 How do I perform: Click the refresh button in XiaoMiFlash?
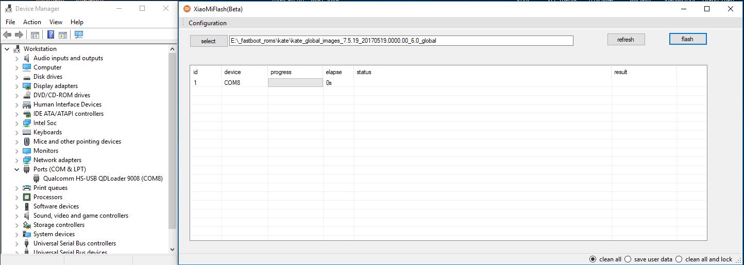point(625,39)
